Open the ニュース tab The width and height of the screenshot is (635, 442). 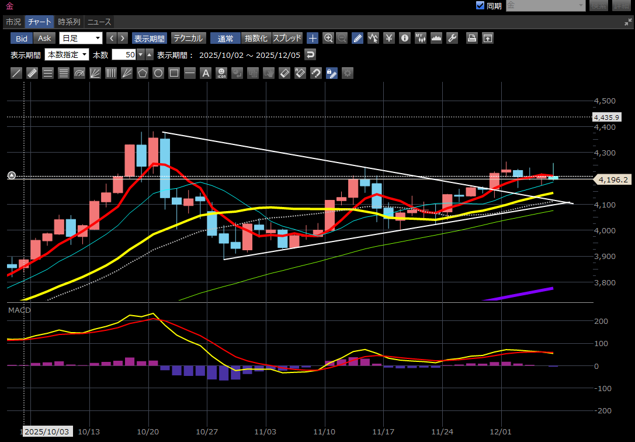tap(99, 22)
